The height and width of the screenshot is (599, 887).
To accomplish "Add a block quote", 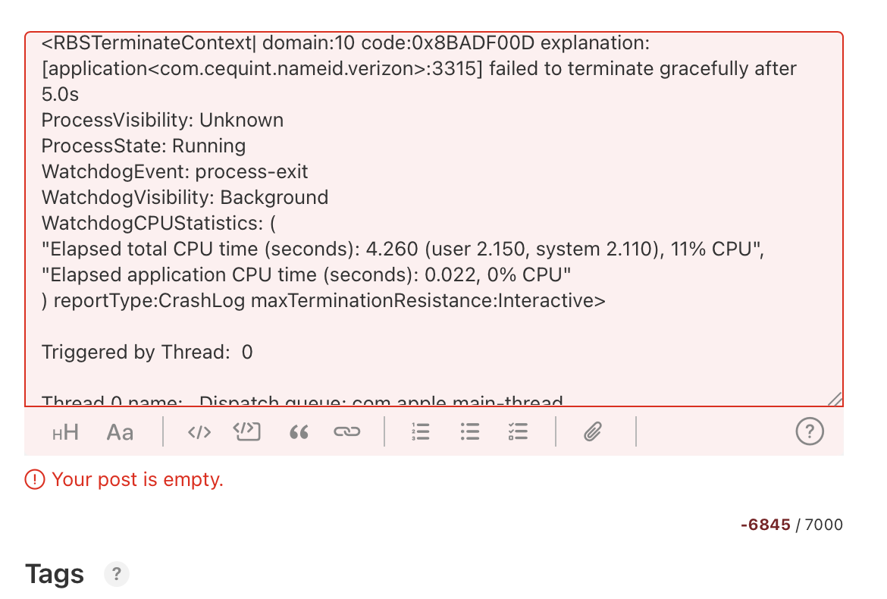I will (x=299, y=432).
